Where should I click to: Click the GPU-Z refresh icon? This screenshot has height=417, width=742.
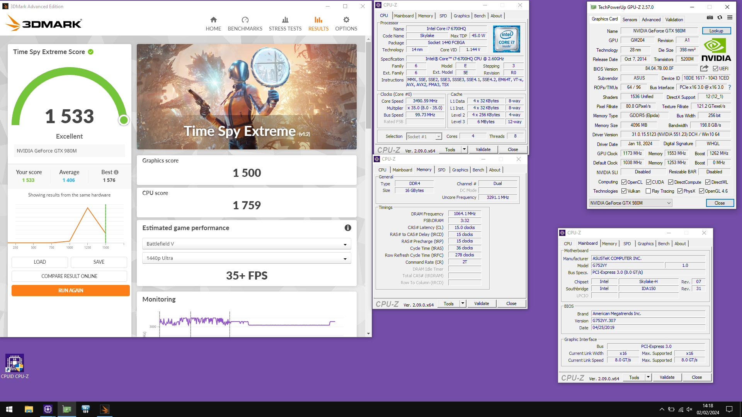tap(720, 17)
